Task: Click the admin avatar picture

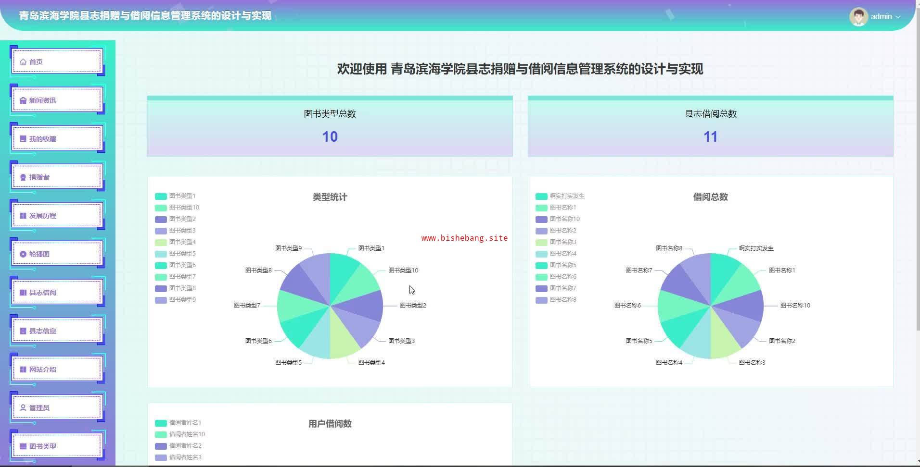Action: (858, 17)
